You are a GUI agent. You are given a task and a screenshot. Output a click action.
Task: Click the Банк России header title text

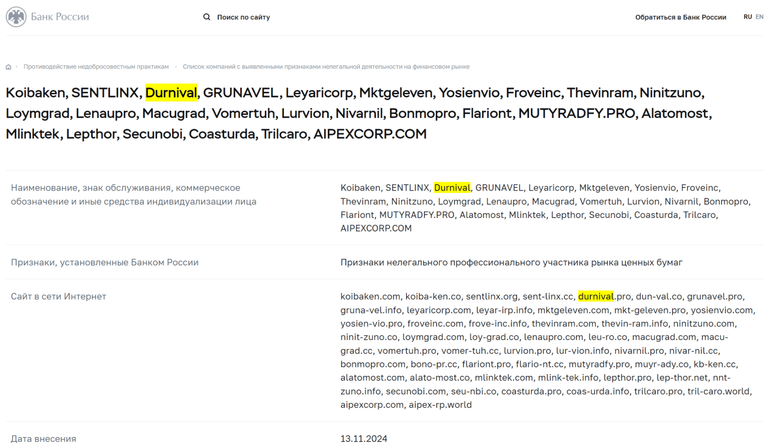pos(60,17)
